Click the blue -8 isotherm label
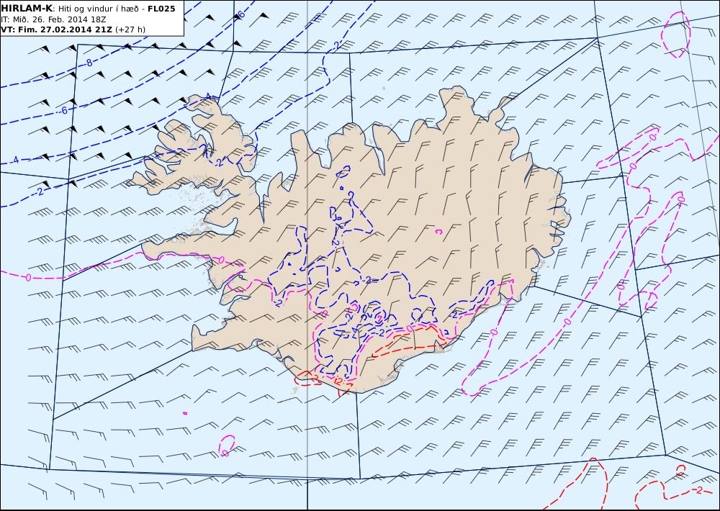 89,63
